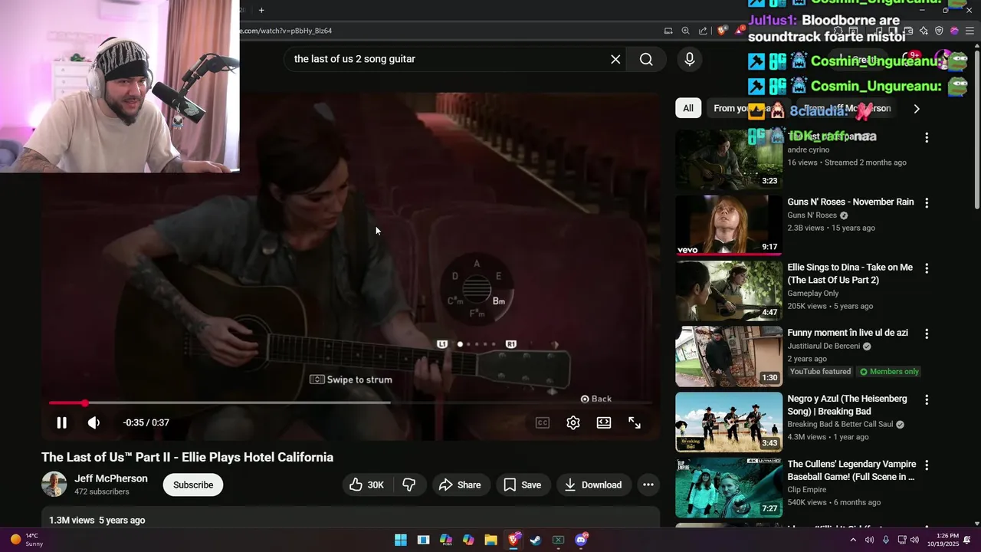Open the Negro y Azul Breaking Bad thumbnail
This screenshot has height=552, width=981.
tap(729, 422)
